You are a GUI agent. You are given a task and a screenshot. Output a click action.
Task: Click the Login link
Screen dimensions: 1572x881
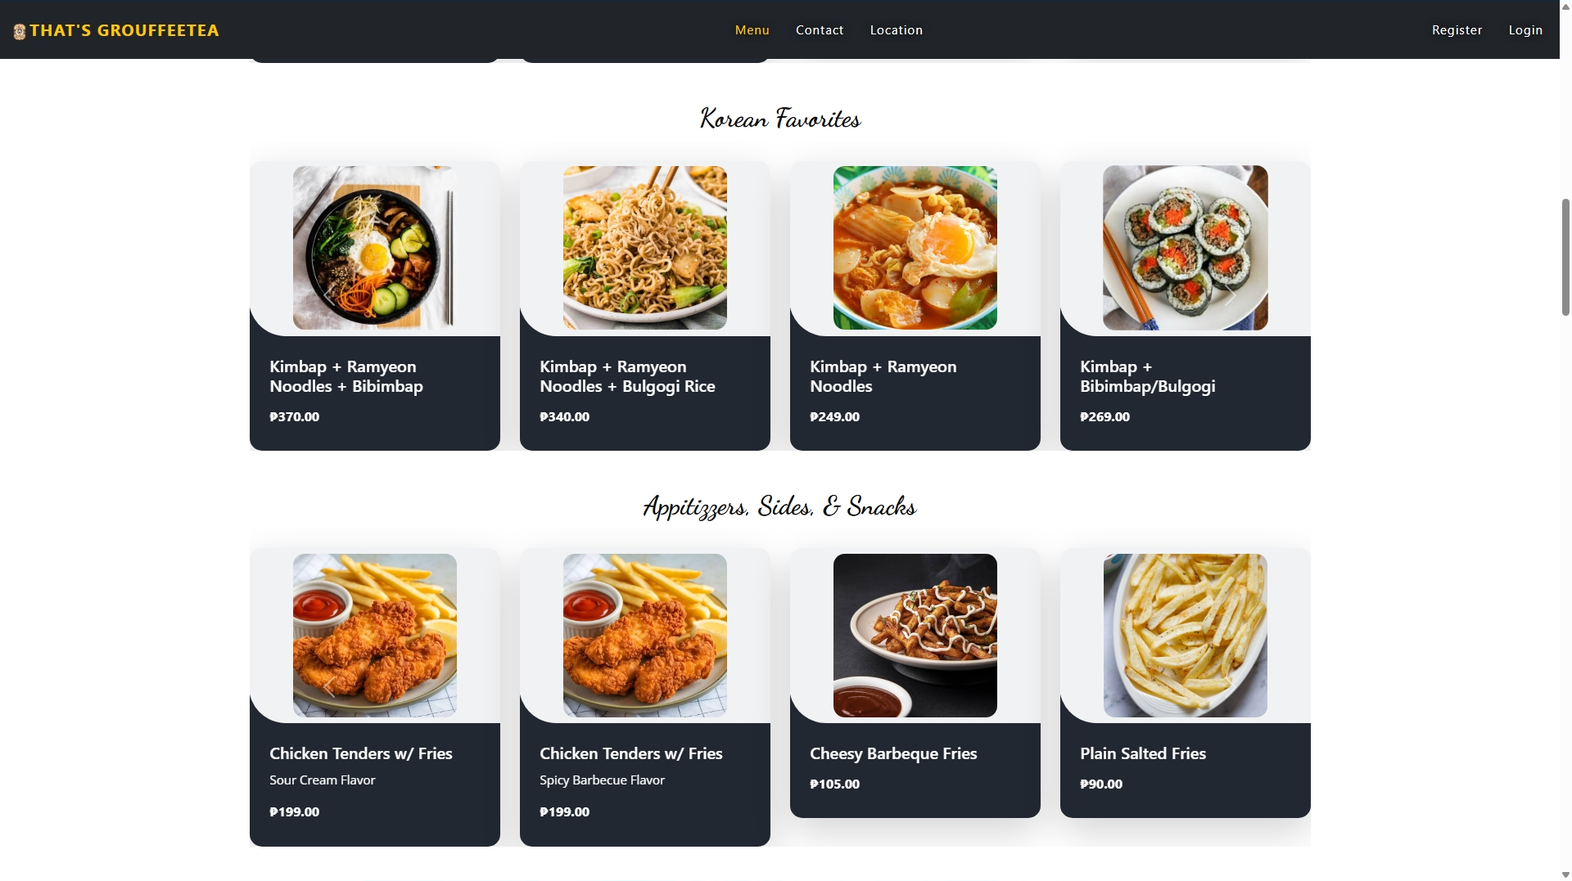(x=1525, y=30)
